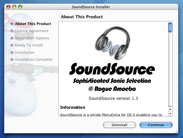Click the '© Rogue Amoeba' text
Screen dimensions: 183x138
click(112, 89)
